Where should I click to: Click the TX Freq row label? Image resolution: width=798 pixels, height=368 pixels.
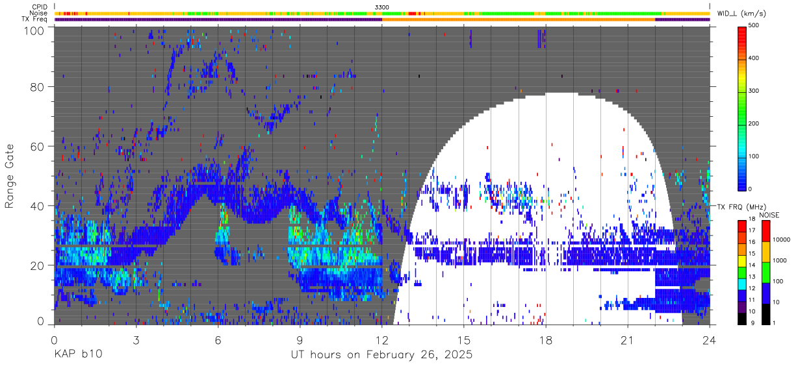pos(34,19)
